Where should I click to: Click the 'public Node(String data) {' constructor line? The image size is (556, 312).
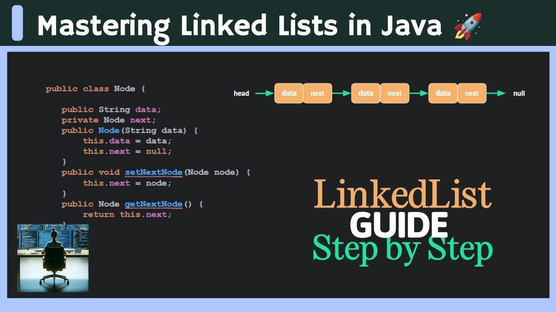(x=130, y=130)
